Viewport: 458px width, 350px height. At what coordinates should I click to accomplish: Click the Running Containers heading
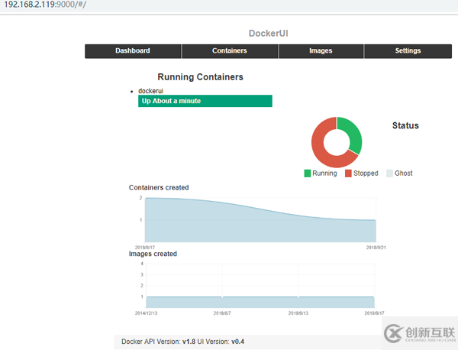click(x=200, y=77)
